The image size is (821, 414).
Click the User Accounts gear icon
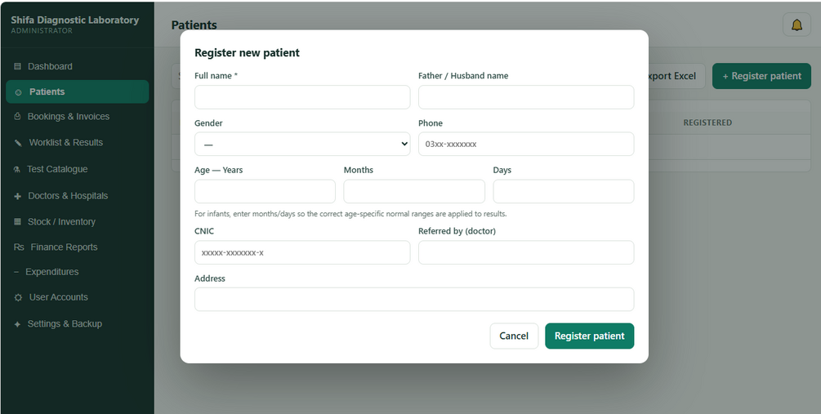pyautogui.click(x=18, y=297)
